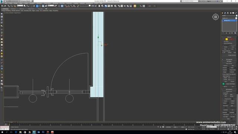This screenshot has height=134, width=238.
Task: Open the Render Setup dialog icon
Action: (x=119, y=6)
